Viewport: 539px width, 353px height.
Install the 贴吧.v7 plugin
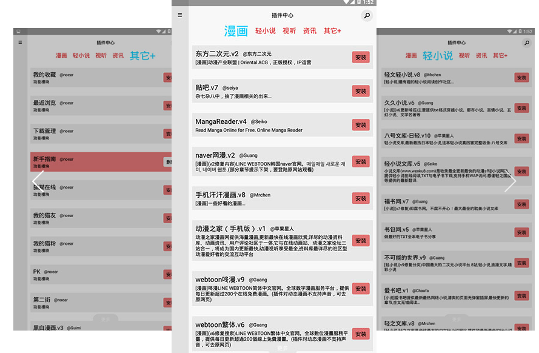click(x=361, y=91)
